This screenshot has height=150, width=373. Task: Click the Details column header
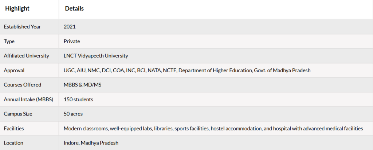pyautogui.click(x=74, y=9)
